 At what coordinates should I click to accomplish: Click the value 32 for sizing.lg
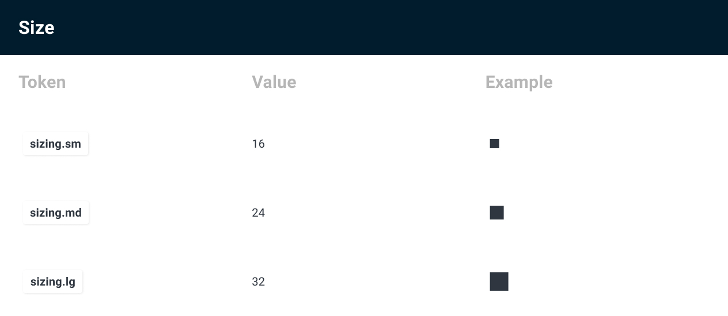point(258,282)
